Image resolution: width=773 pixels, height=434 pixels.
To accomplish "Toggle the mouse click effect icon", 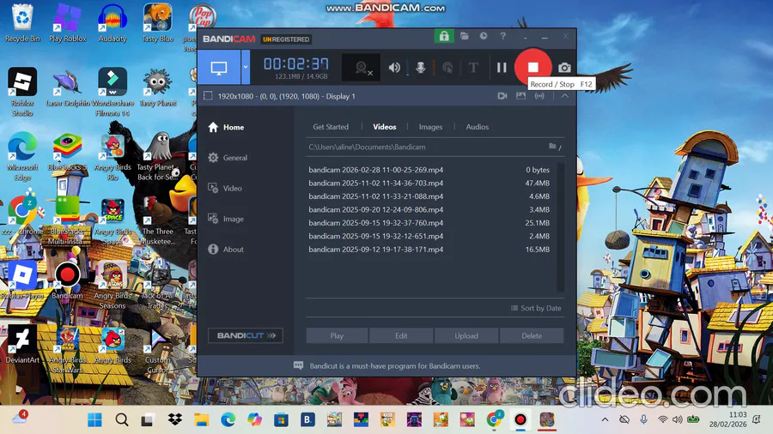I will [x=447, y=68].
